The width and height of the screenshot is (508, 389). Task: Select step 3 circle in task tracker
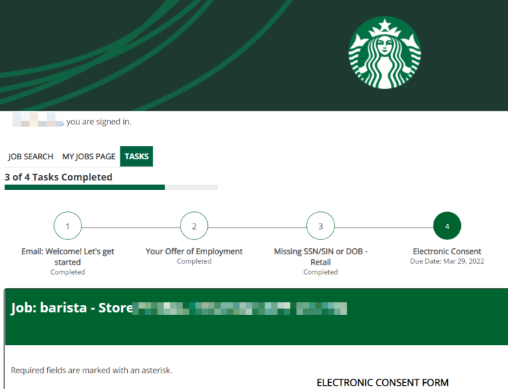[x=321, y=226]
